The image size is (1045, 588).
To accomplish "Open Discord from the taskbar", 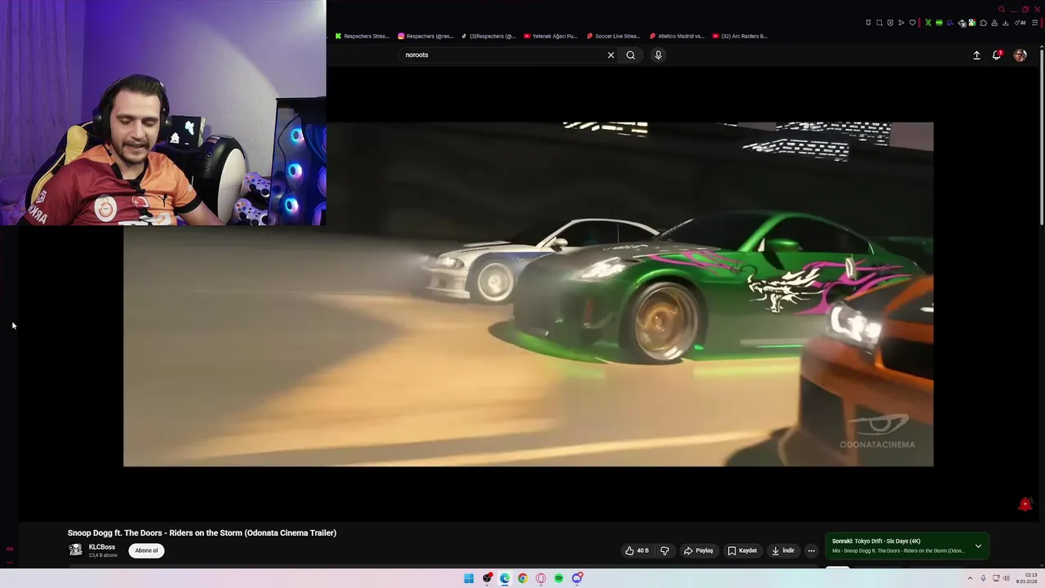I will 577,578.
